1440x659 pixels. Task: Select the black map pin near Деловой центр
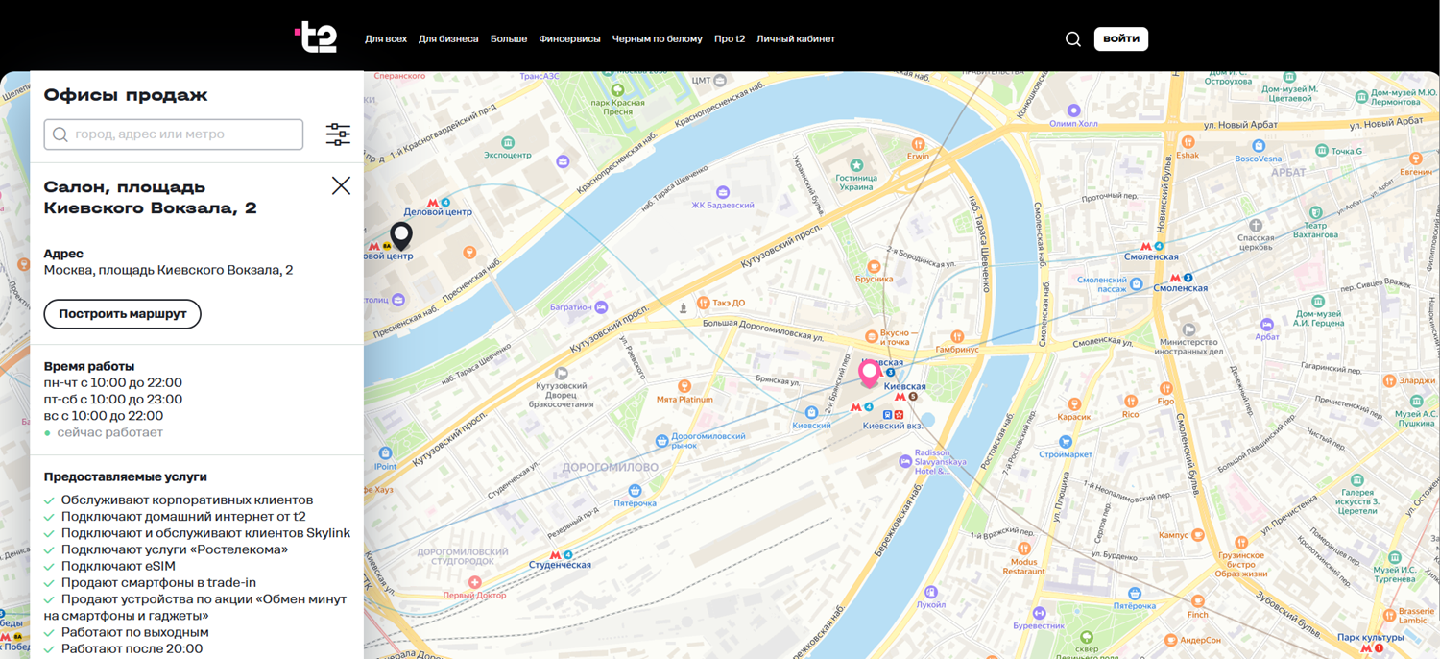pyautogui.click(x=401, y=235)
